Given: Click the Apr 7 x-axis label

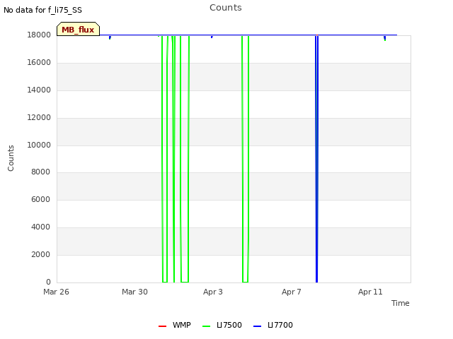Looking at the screenshot, I should point(292,292).
